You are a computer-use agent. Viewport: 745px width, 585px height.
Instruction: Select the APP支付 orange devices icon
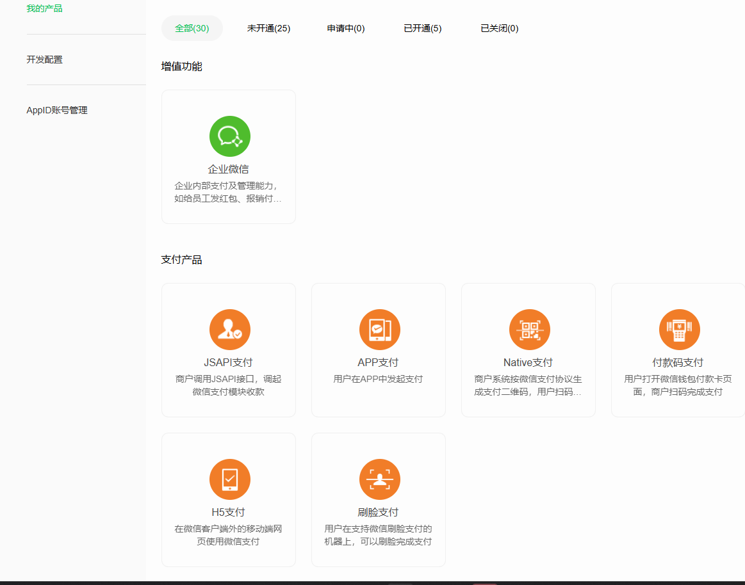tap(379, 330)
